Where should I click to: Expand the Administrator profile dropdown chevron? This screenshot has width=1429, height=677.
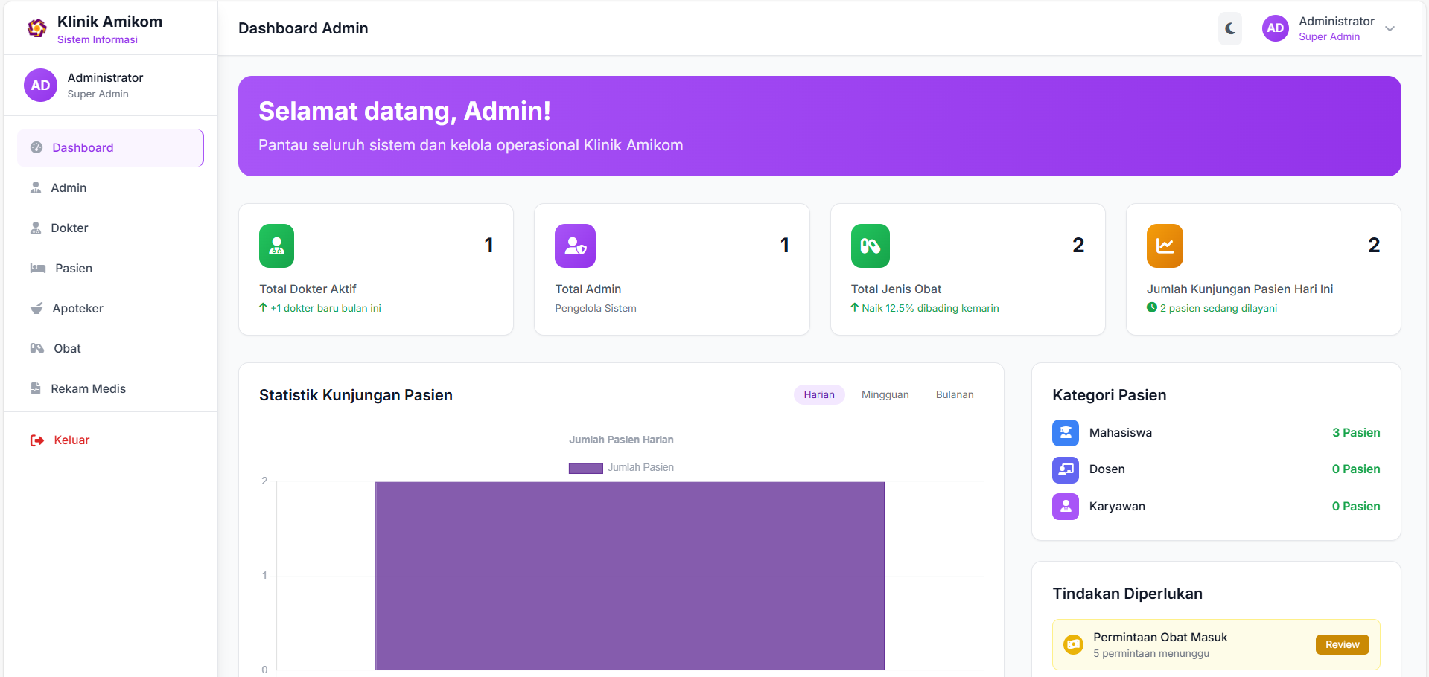click(x=1390, y=29)
